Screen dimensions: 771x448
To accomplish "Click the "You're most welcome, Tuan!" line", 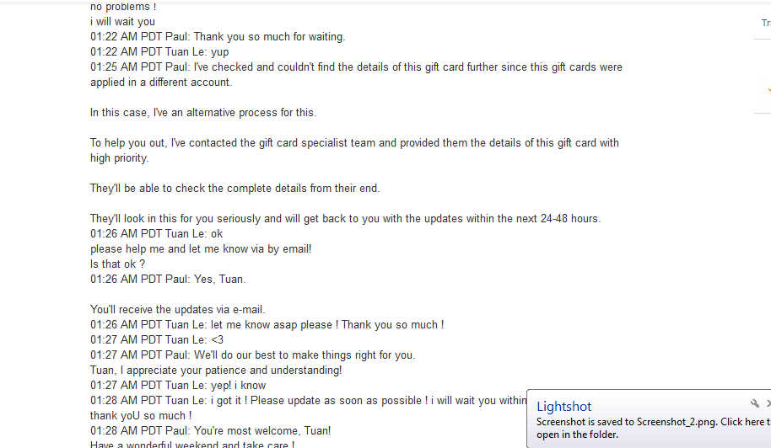I will click(210, 431).
